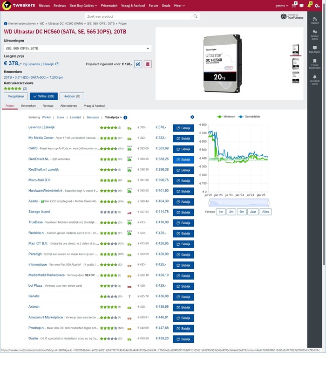Open Nieuws in top navigation
The width and height of the screenshot is (326, 373).
(44, 6)
